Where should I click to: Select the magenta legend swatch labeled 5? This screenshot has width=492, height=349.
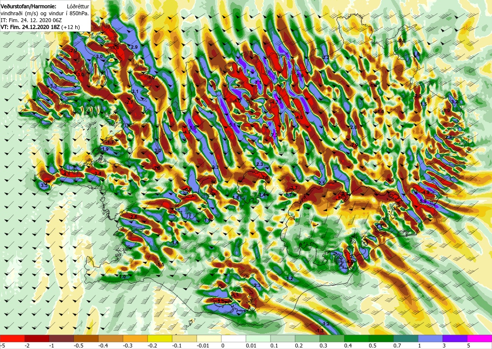tap(480, 338)
